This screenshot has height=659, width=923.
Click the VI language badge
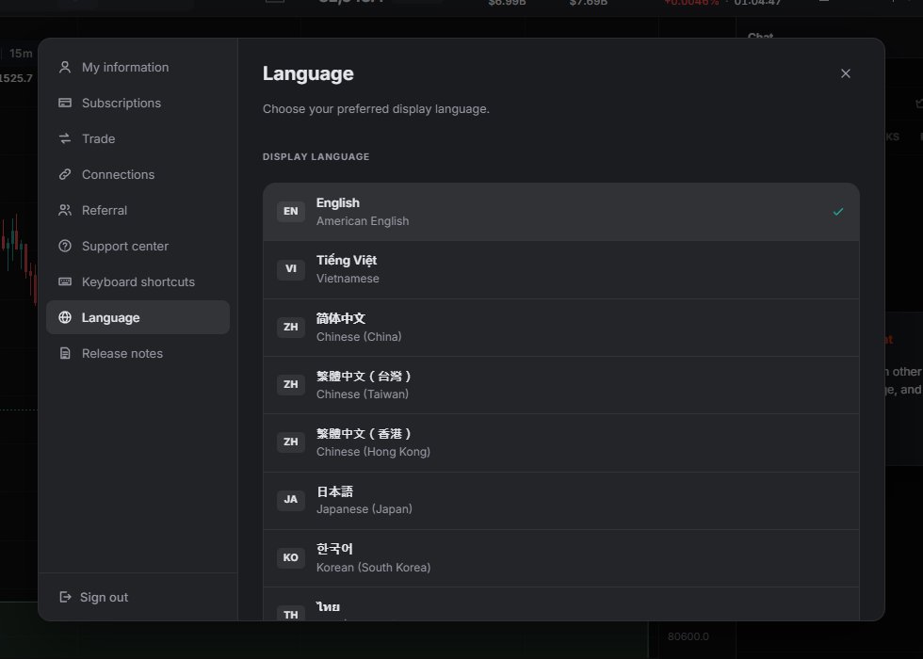pyautogui.click(x=291, y=269)
